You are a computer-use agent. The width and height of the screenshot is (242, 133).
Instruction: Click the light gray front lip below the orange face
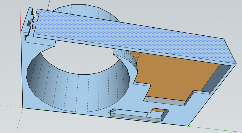(x=164, y=101)
